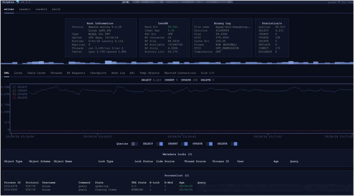Turn off the UPDATE graph switch
354x196 pixels.
[209, 144]
